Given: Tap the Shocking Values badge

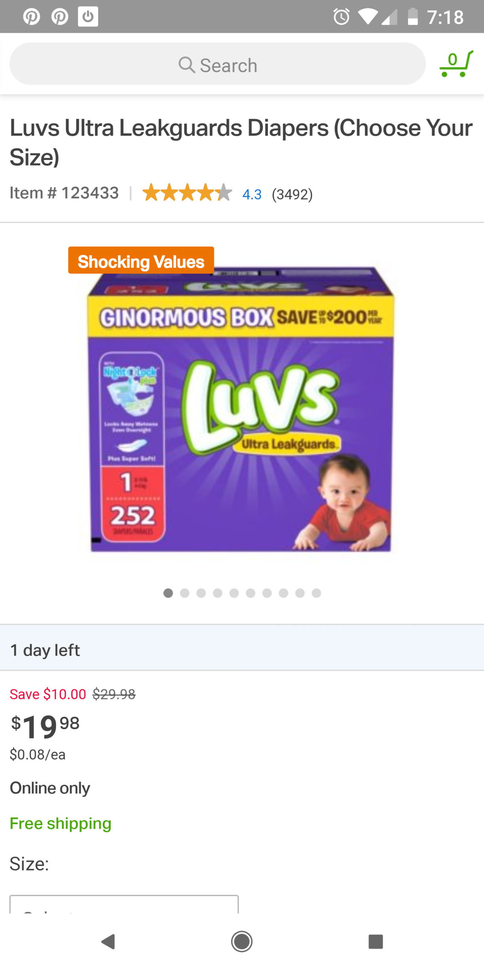Looking at the screenshot, I should click(141, 261).
